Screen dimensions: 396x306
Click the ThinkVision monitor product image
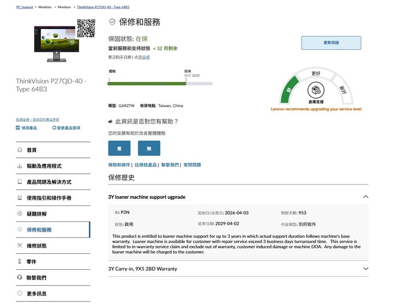pos(57,43)
